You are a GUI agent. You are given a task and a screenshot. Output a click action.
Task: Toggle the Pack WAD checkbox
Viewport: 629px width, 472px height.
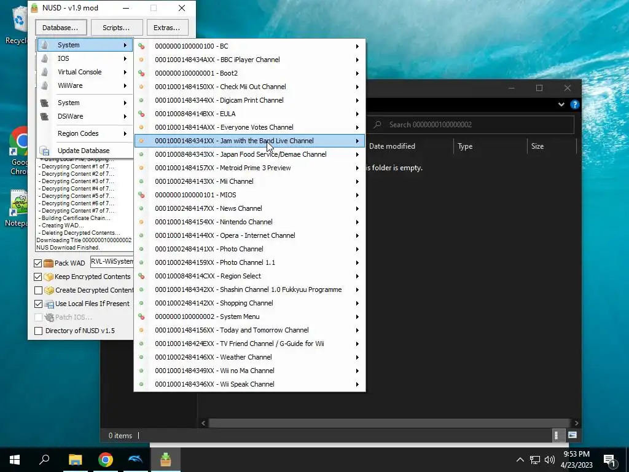pos(37,263)
